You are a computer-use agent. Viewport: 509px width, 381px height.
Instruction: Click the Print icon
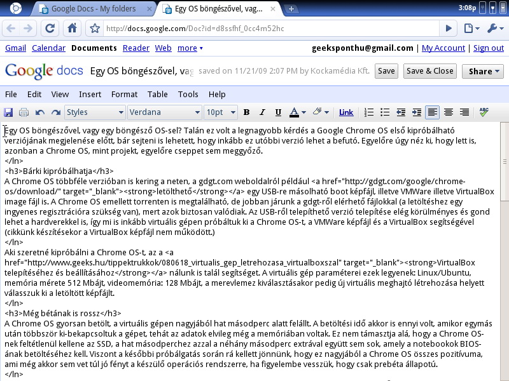24,112
